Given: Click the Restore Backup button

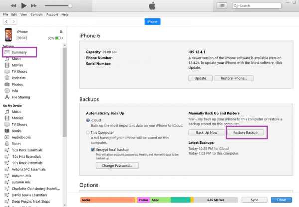Looking at the screenshot, I should [x=245, y=132].
